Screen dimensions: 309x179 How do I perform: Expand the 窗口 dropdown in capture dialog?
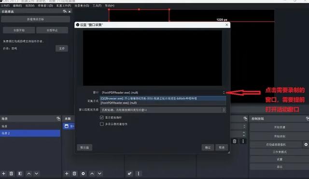(163, 92)
